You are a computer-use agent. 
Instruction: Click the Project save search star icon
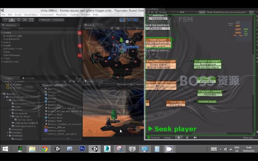tap(78, 82)
